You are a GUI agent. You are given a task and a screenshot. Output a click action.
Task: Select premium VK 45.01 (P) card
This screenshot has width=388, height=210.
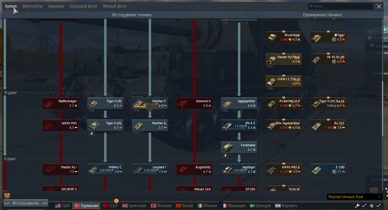pyautogui.click(x=328, y=59)
